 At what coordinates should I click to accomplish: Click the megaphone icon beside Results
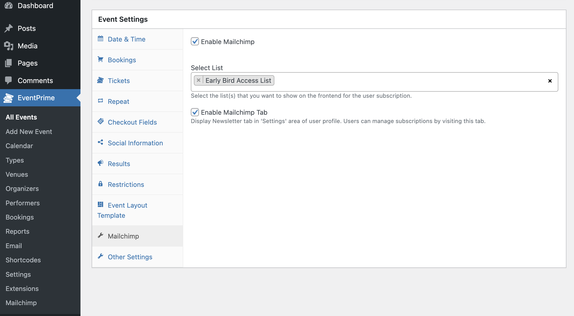click(x=100, y=163)
